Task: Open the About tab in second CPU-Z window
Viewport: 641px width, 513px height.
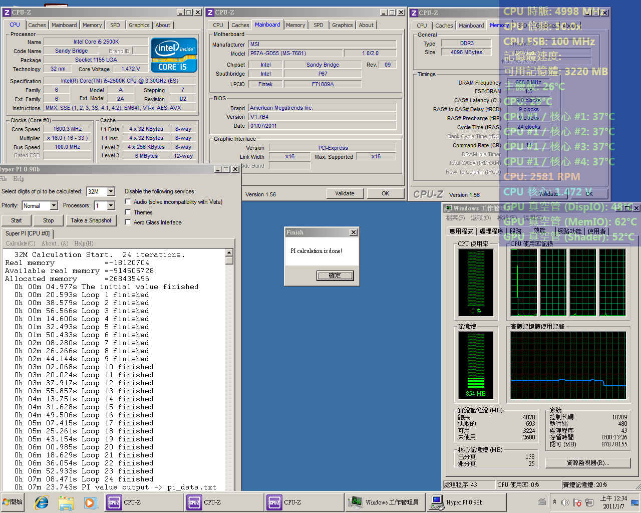Action: point(366,25)
